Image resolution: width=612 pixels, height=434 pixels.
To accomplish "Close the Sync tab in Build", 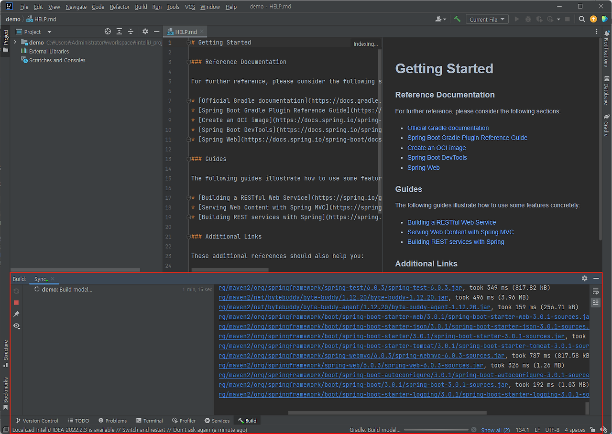I will pyautogui.click(x=53, y=279).
